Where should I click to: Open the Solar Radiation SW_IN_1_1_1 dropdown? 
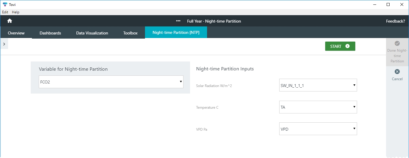click(x=318, y=85)
